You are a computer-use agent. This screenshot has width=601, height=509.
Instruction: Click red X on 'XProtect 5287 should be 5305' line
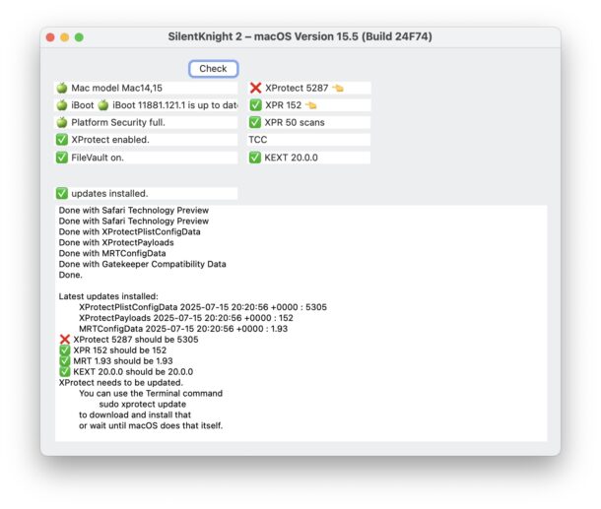click(x=65, y=339)
